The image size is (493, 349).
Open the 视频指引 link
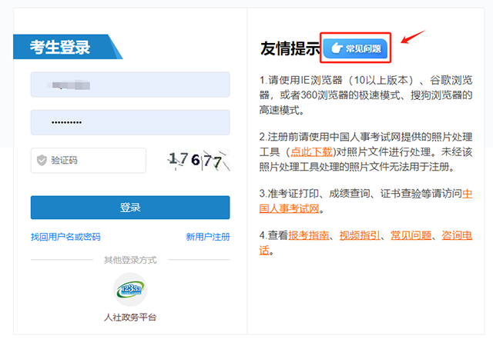coord(360,235)
